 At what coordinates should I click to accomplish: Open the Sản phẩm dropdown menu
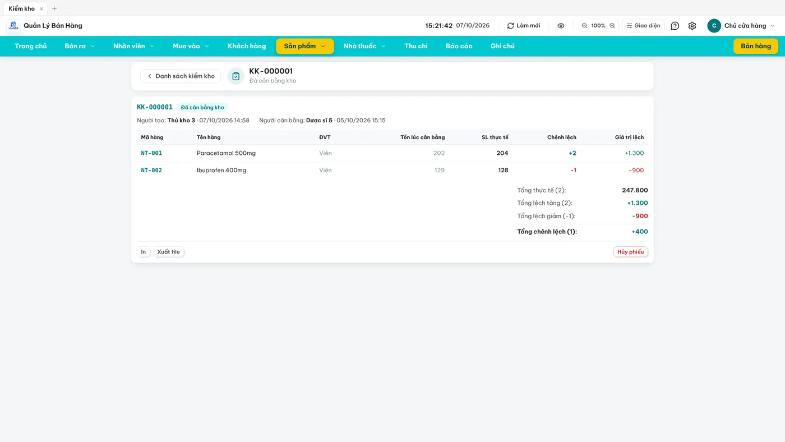coord(305,46)
